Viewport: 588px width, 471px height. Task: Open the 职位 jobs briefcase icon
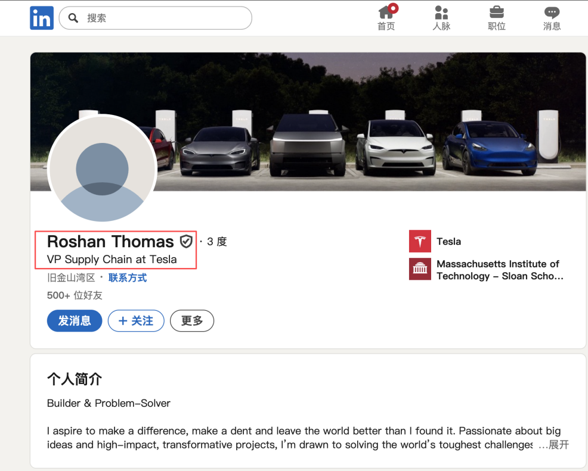click(x=496, y=13)
